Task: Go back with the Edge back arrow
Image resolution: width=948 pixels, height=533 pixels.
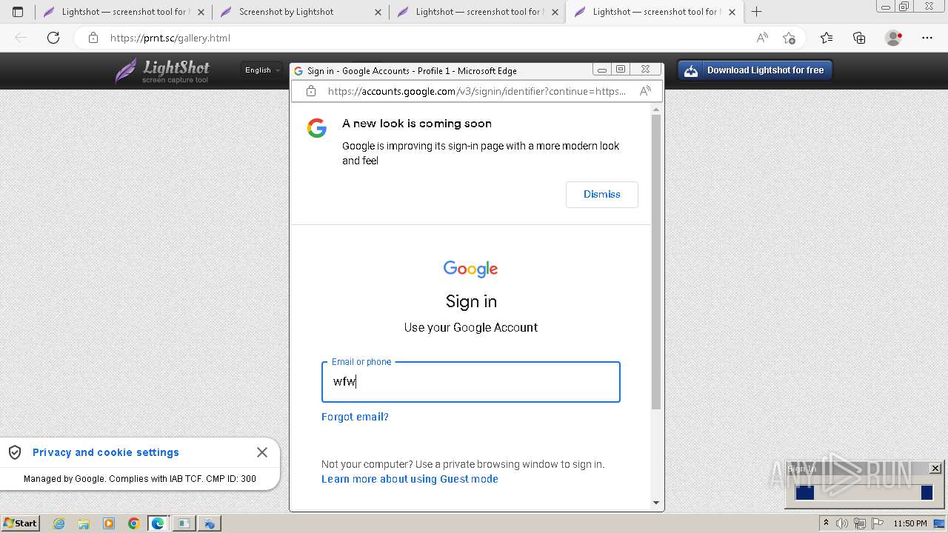Action: pos(21,38)
